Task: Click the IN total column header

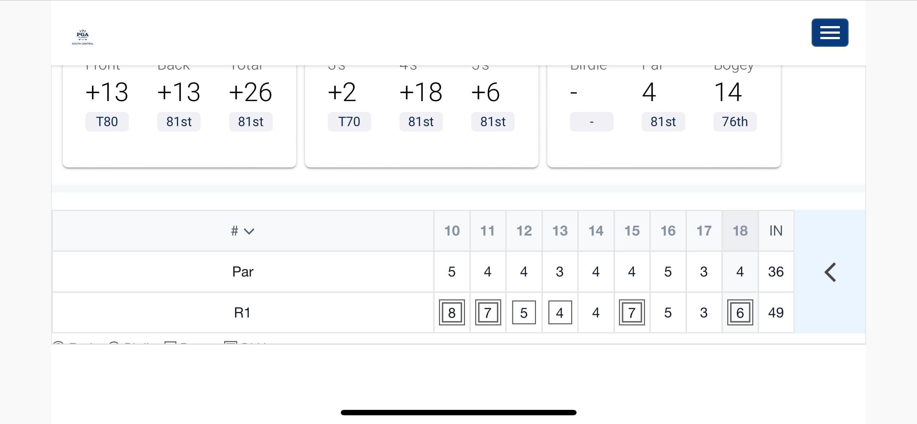Action: coord(776,231)
